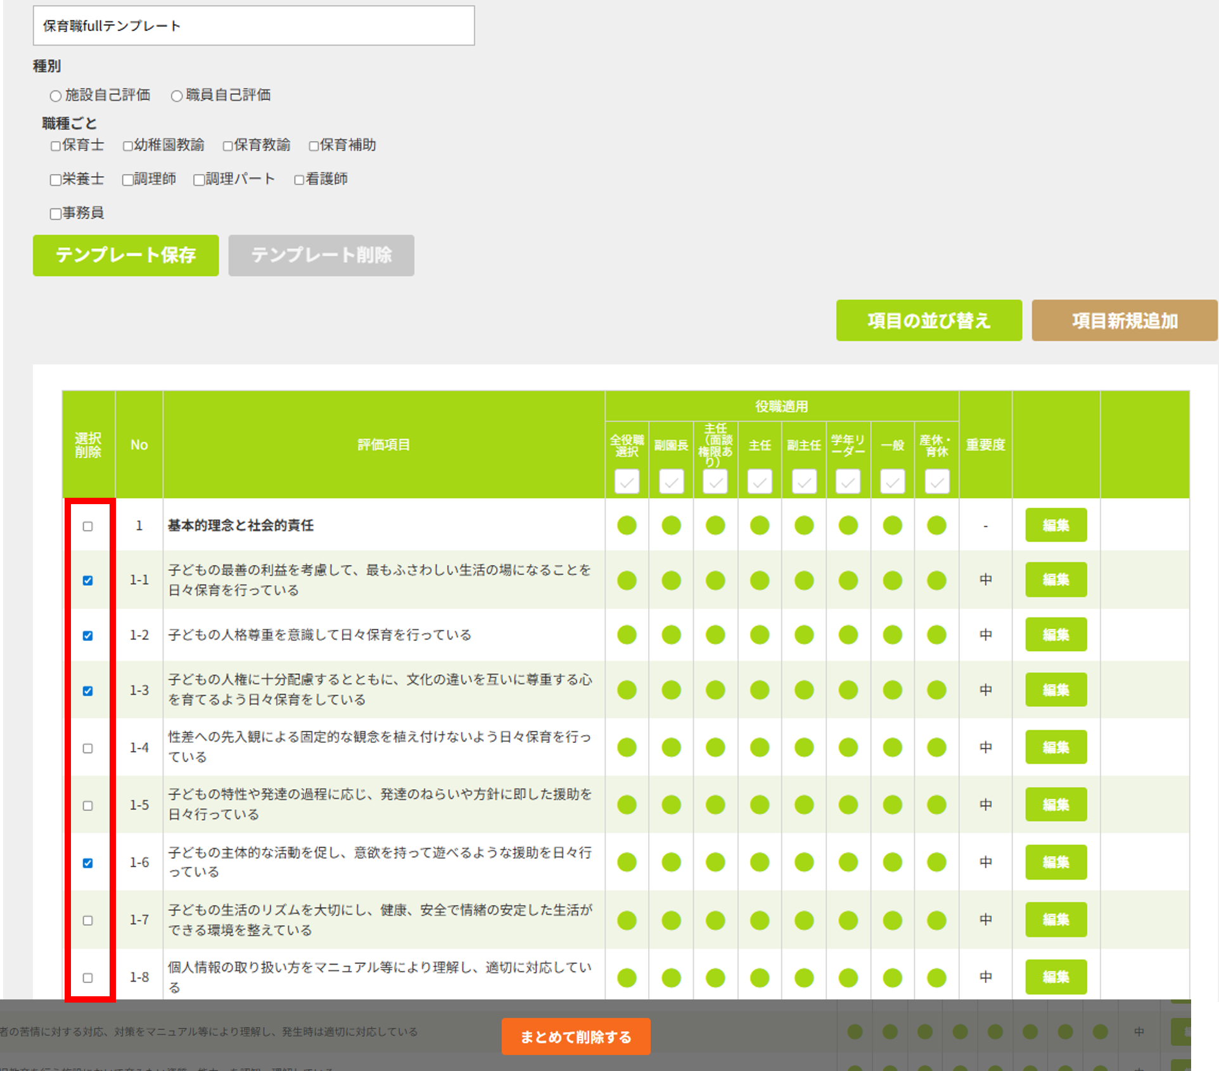The width and height of the screenshot is (1219, 1071).
Task: Click the template name input field
Action: pyautogui.click(x=253, y=25)
